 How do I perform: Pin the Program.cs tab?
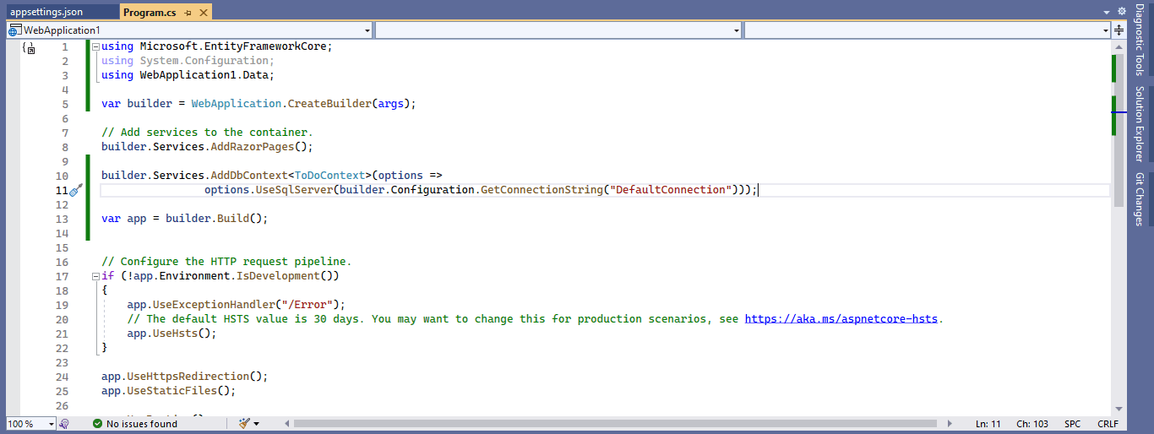click(188, 13)
